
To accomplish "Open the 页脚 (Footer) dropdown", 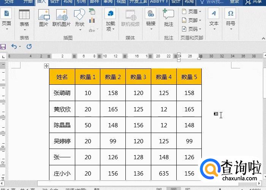I will 192,21.
